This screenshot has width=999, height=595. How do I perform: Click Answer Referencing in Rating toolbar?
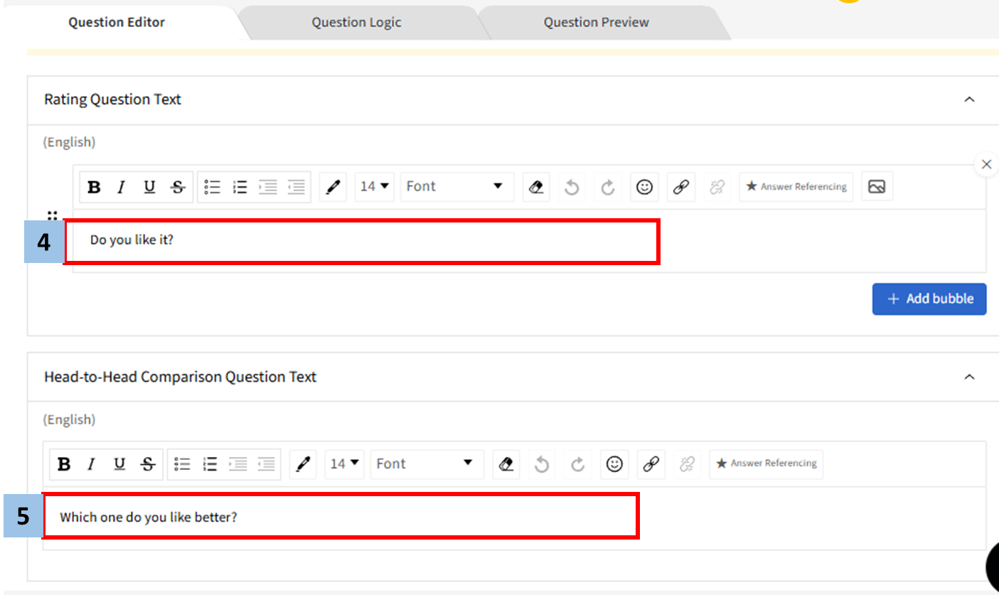[796, 187]
